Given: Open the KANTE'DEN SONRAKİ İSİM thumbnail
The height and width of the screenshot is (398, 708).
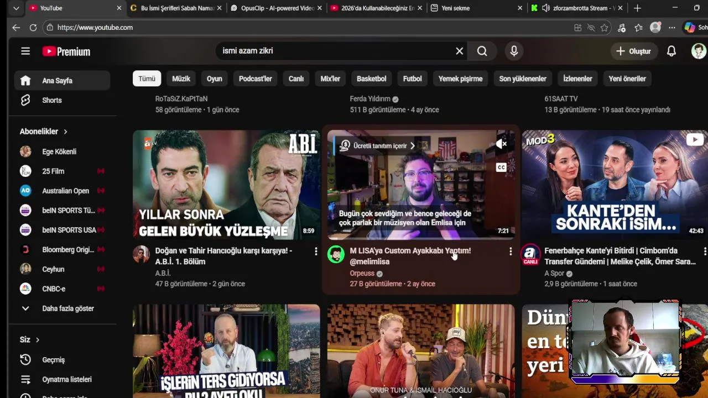Looking at the screenshot, I should [615, 185].
